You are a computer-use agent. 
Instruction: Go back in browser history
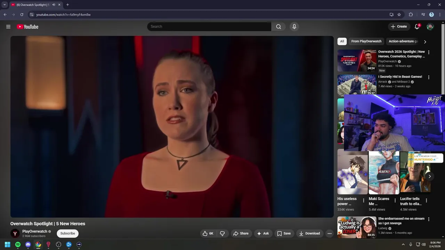click(5, 15)
